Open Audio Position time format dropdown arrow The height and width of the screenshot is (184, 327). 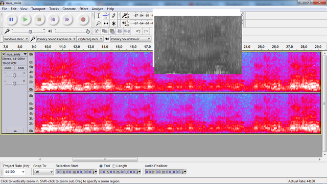click(x=185, y=172)
